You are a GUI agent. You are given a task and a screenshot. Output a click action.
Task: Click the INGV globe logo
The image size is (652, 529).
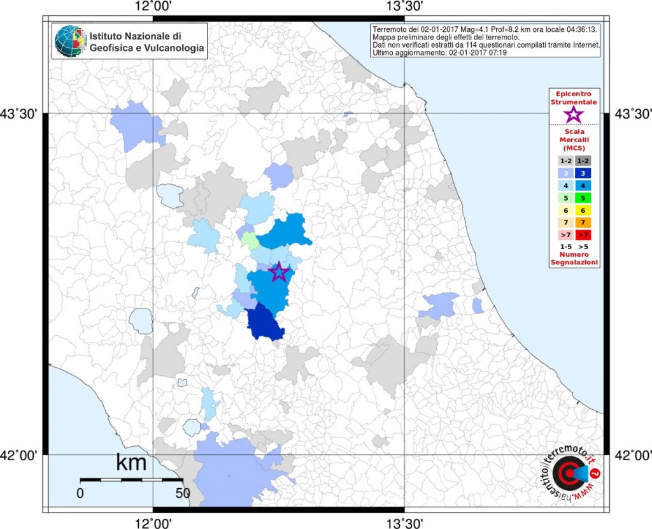(69, 41)
